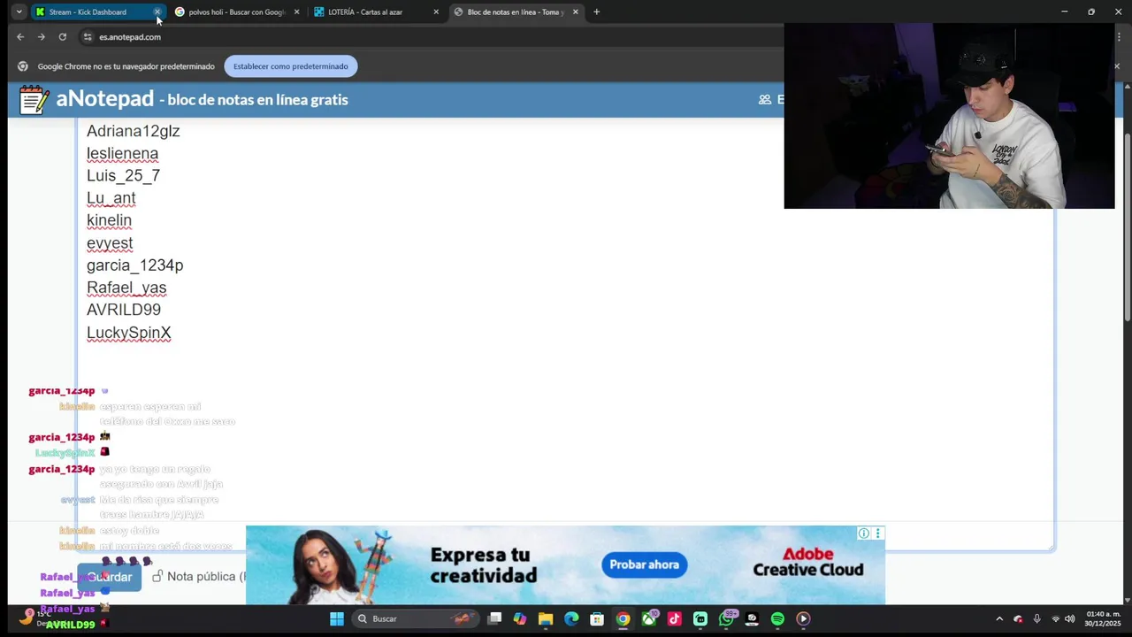Click the Google Chrome taskbar icon
Image resolution: width=1132 pixels, height=637 pixels.
[623, 619]
